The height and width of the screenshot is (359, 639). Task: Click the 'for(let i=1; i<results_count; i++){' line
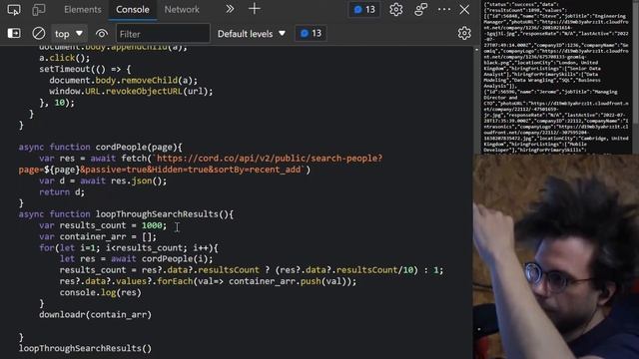pos(129,248)
